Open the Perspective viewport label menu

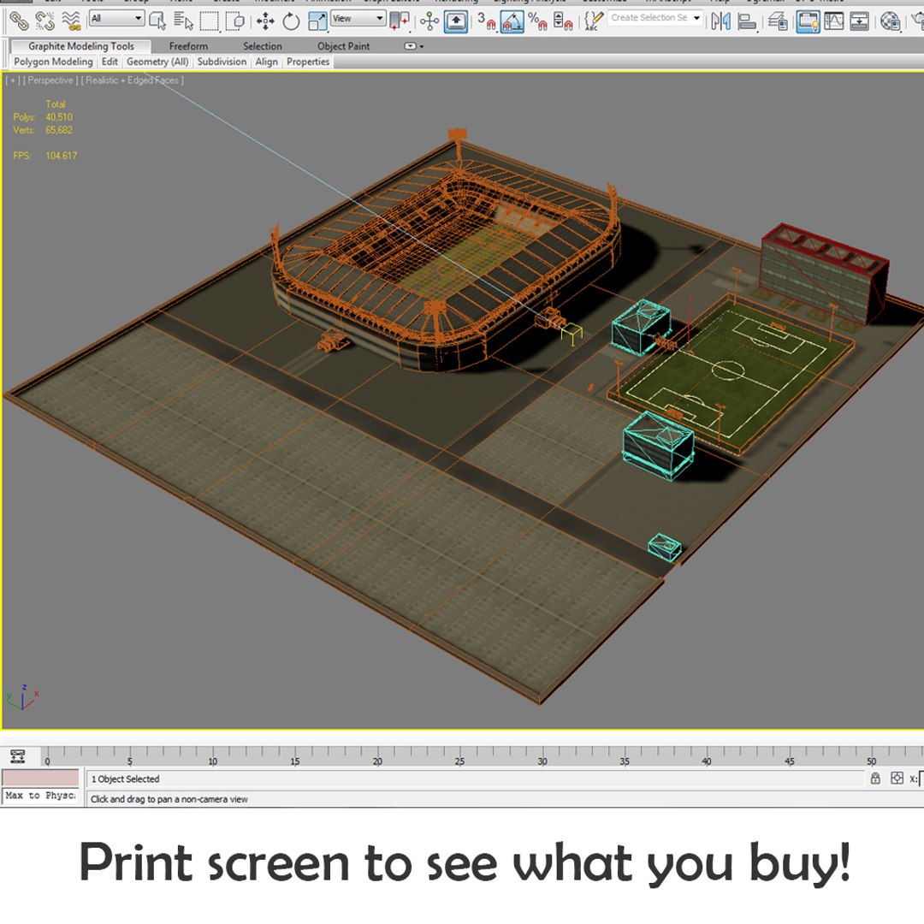point(50,80)
